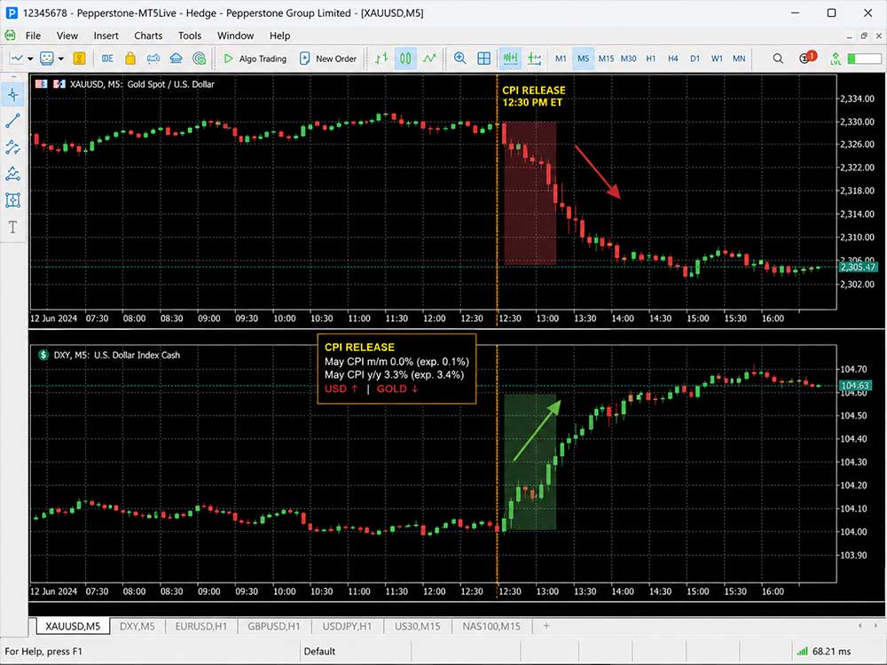
Task: Select the D1 timeframe
Action: click(695, 59)
